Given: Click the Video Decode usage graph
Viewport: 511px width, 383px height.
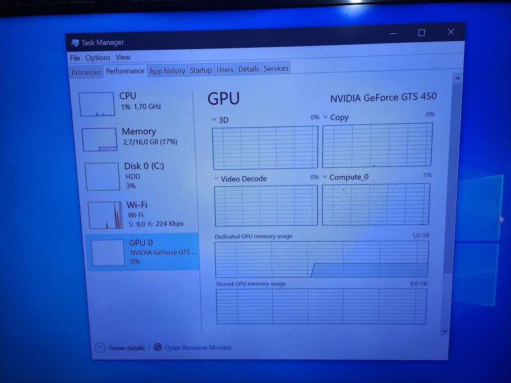Looking at the screenshot, I should click(266, 206).
